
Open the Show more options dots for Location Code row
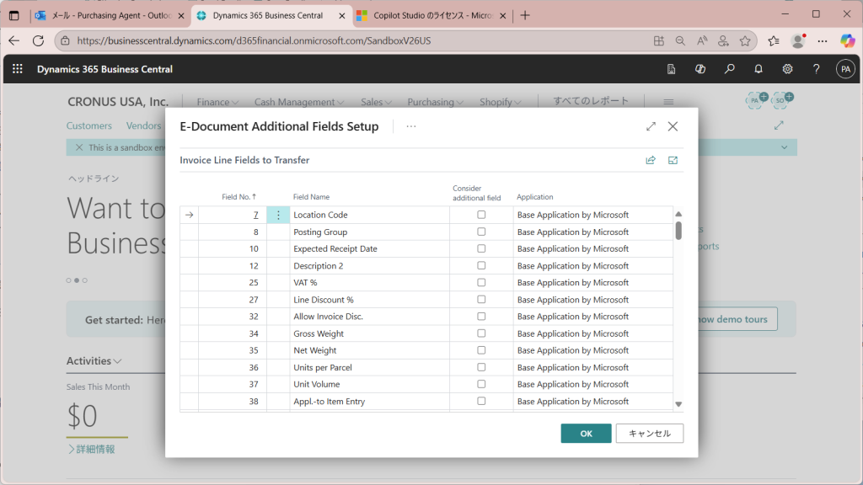click(278, 215)
